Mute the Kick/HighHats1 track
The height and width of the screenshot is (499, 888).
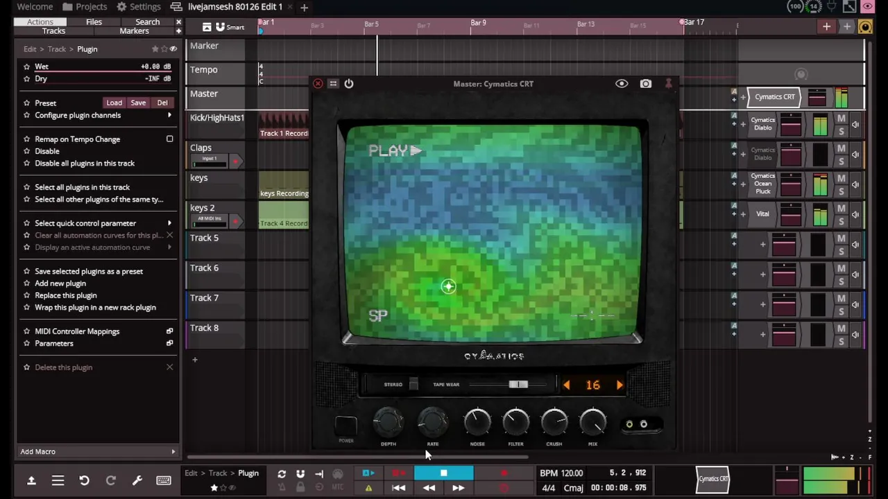(841, 119)
